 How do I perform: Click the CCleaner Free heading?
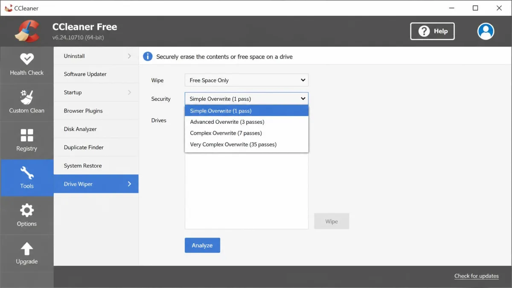[x=84, y=26]
